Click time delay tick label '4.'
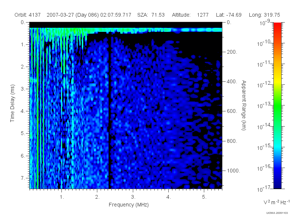 coord(23,111)
